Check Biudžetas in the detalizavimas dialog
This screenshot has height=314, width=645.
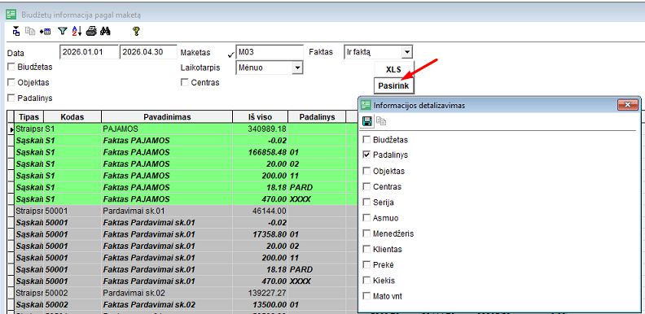click(x=366, y=140)
